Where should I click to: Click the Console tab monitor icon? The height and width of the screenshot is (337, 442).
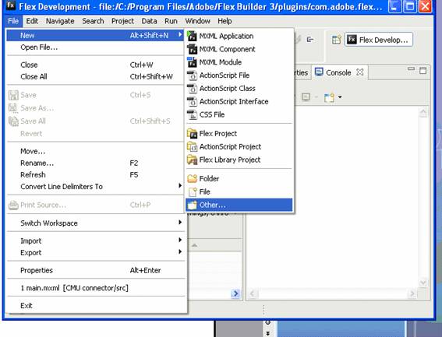pyautogui.click(x=319, y=72)
